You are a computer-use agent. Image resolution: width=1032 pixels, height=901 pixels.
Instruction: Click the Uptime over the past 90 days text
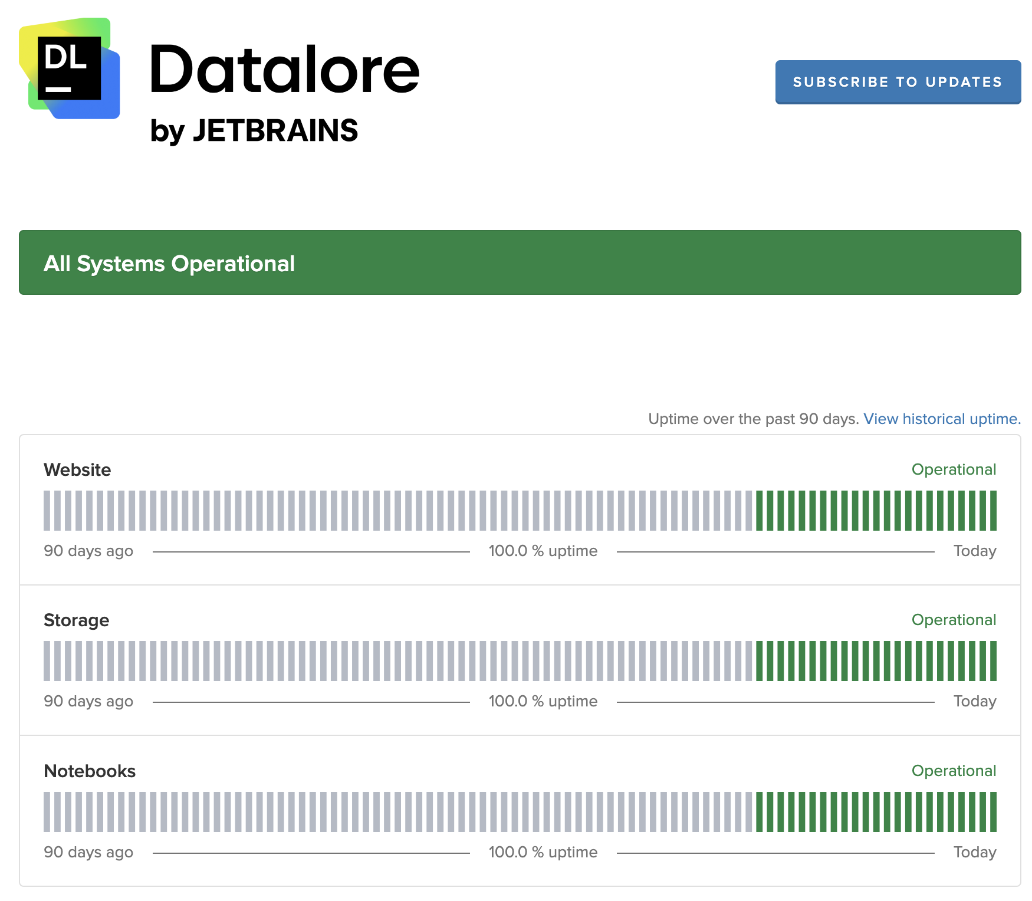754,419
